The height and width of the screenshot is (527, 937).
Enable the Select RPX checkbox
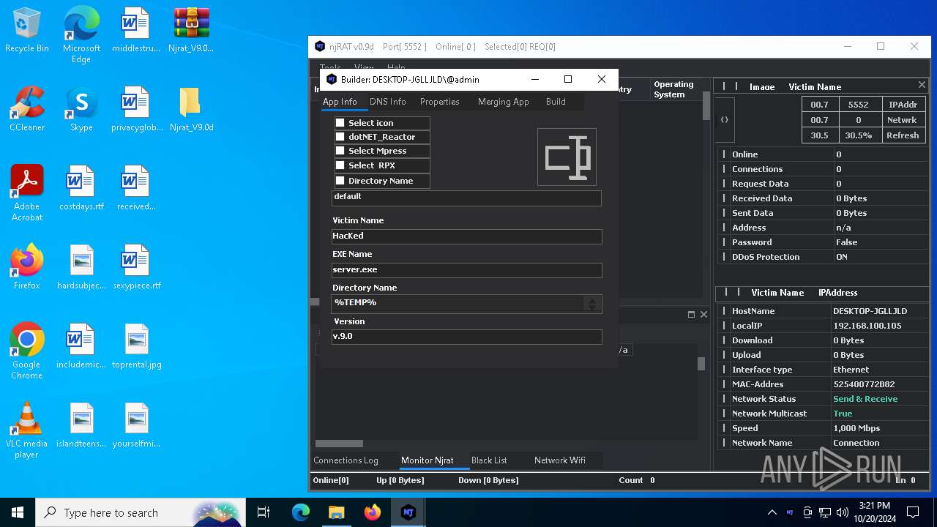(340, 165)
